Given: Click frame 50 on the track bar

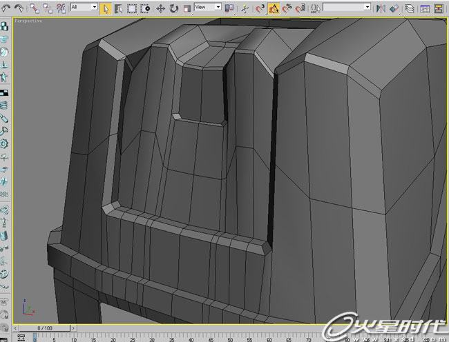Looking at the screenshot, I should [230, 339].
